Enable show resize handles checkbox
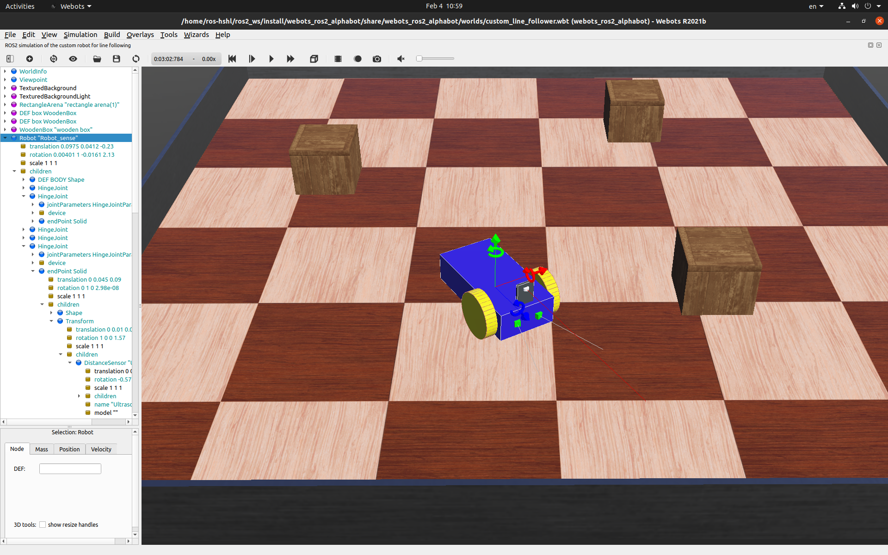Viewport: 888px width, 555px height. [x=43, y=524]
